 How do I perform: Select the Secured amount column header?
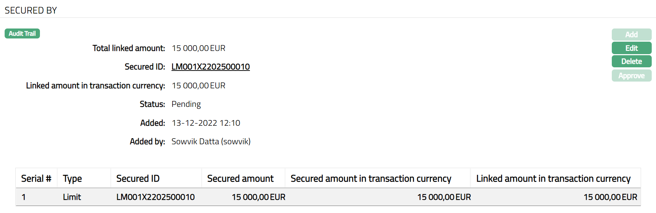tap(240, 178)
